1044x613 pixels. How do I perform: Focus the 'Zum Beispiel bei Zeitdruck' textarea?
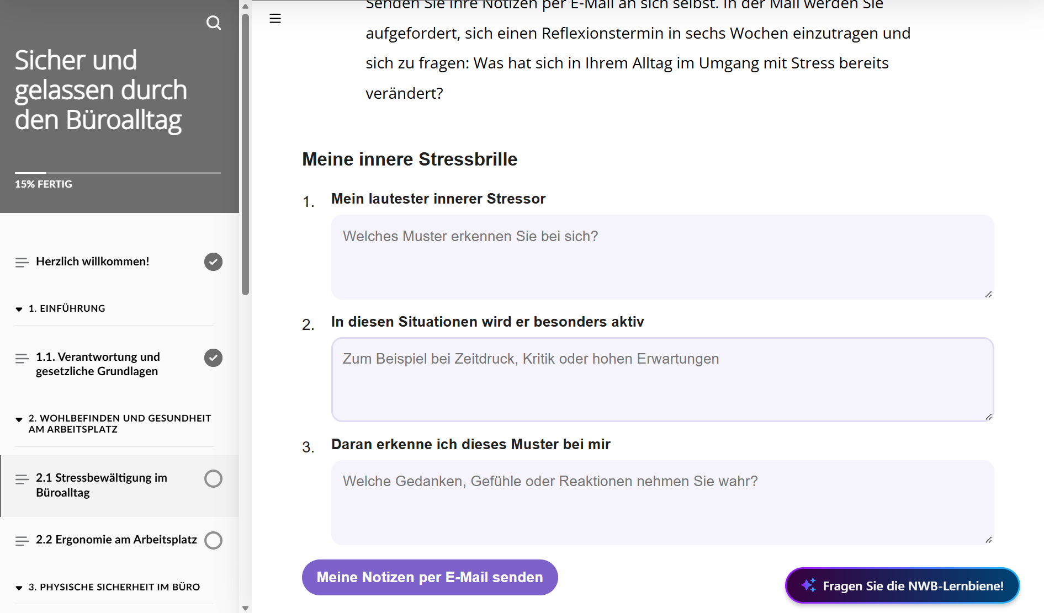point(663,380)
